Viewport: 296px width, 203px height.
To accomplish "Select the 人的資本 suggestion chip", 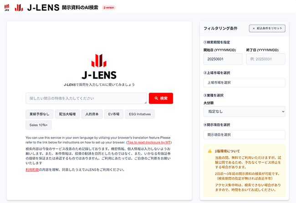I will (x=92, y=114).
